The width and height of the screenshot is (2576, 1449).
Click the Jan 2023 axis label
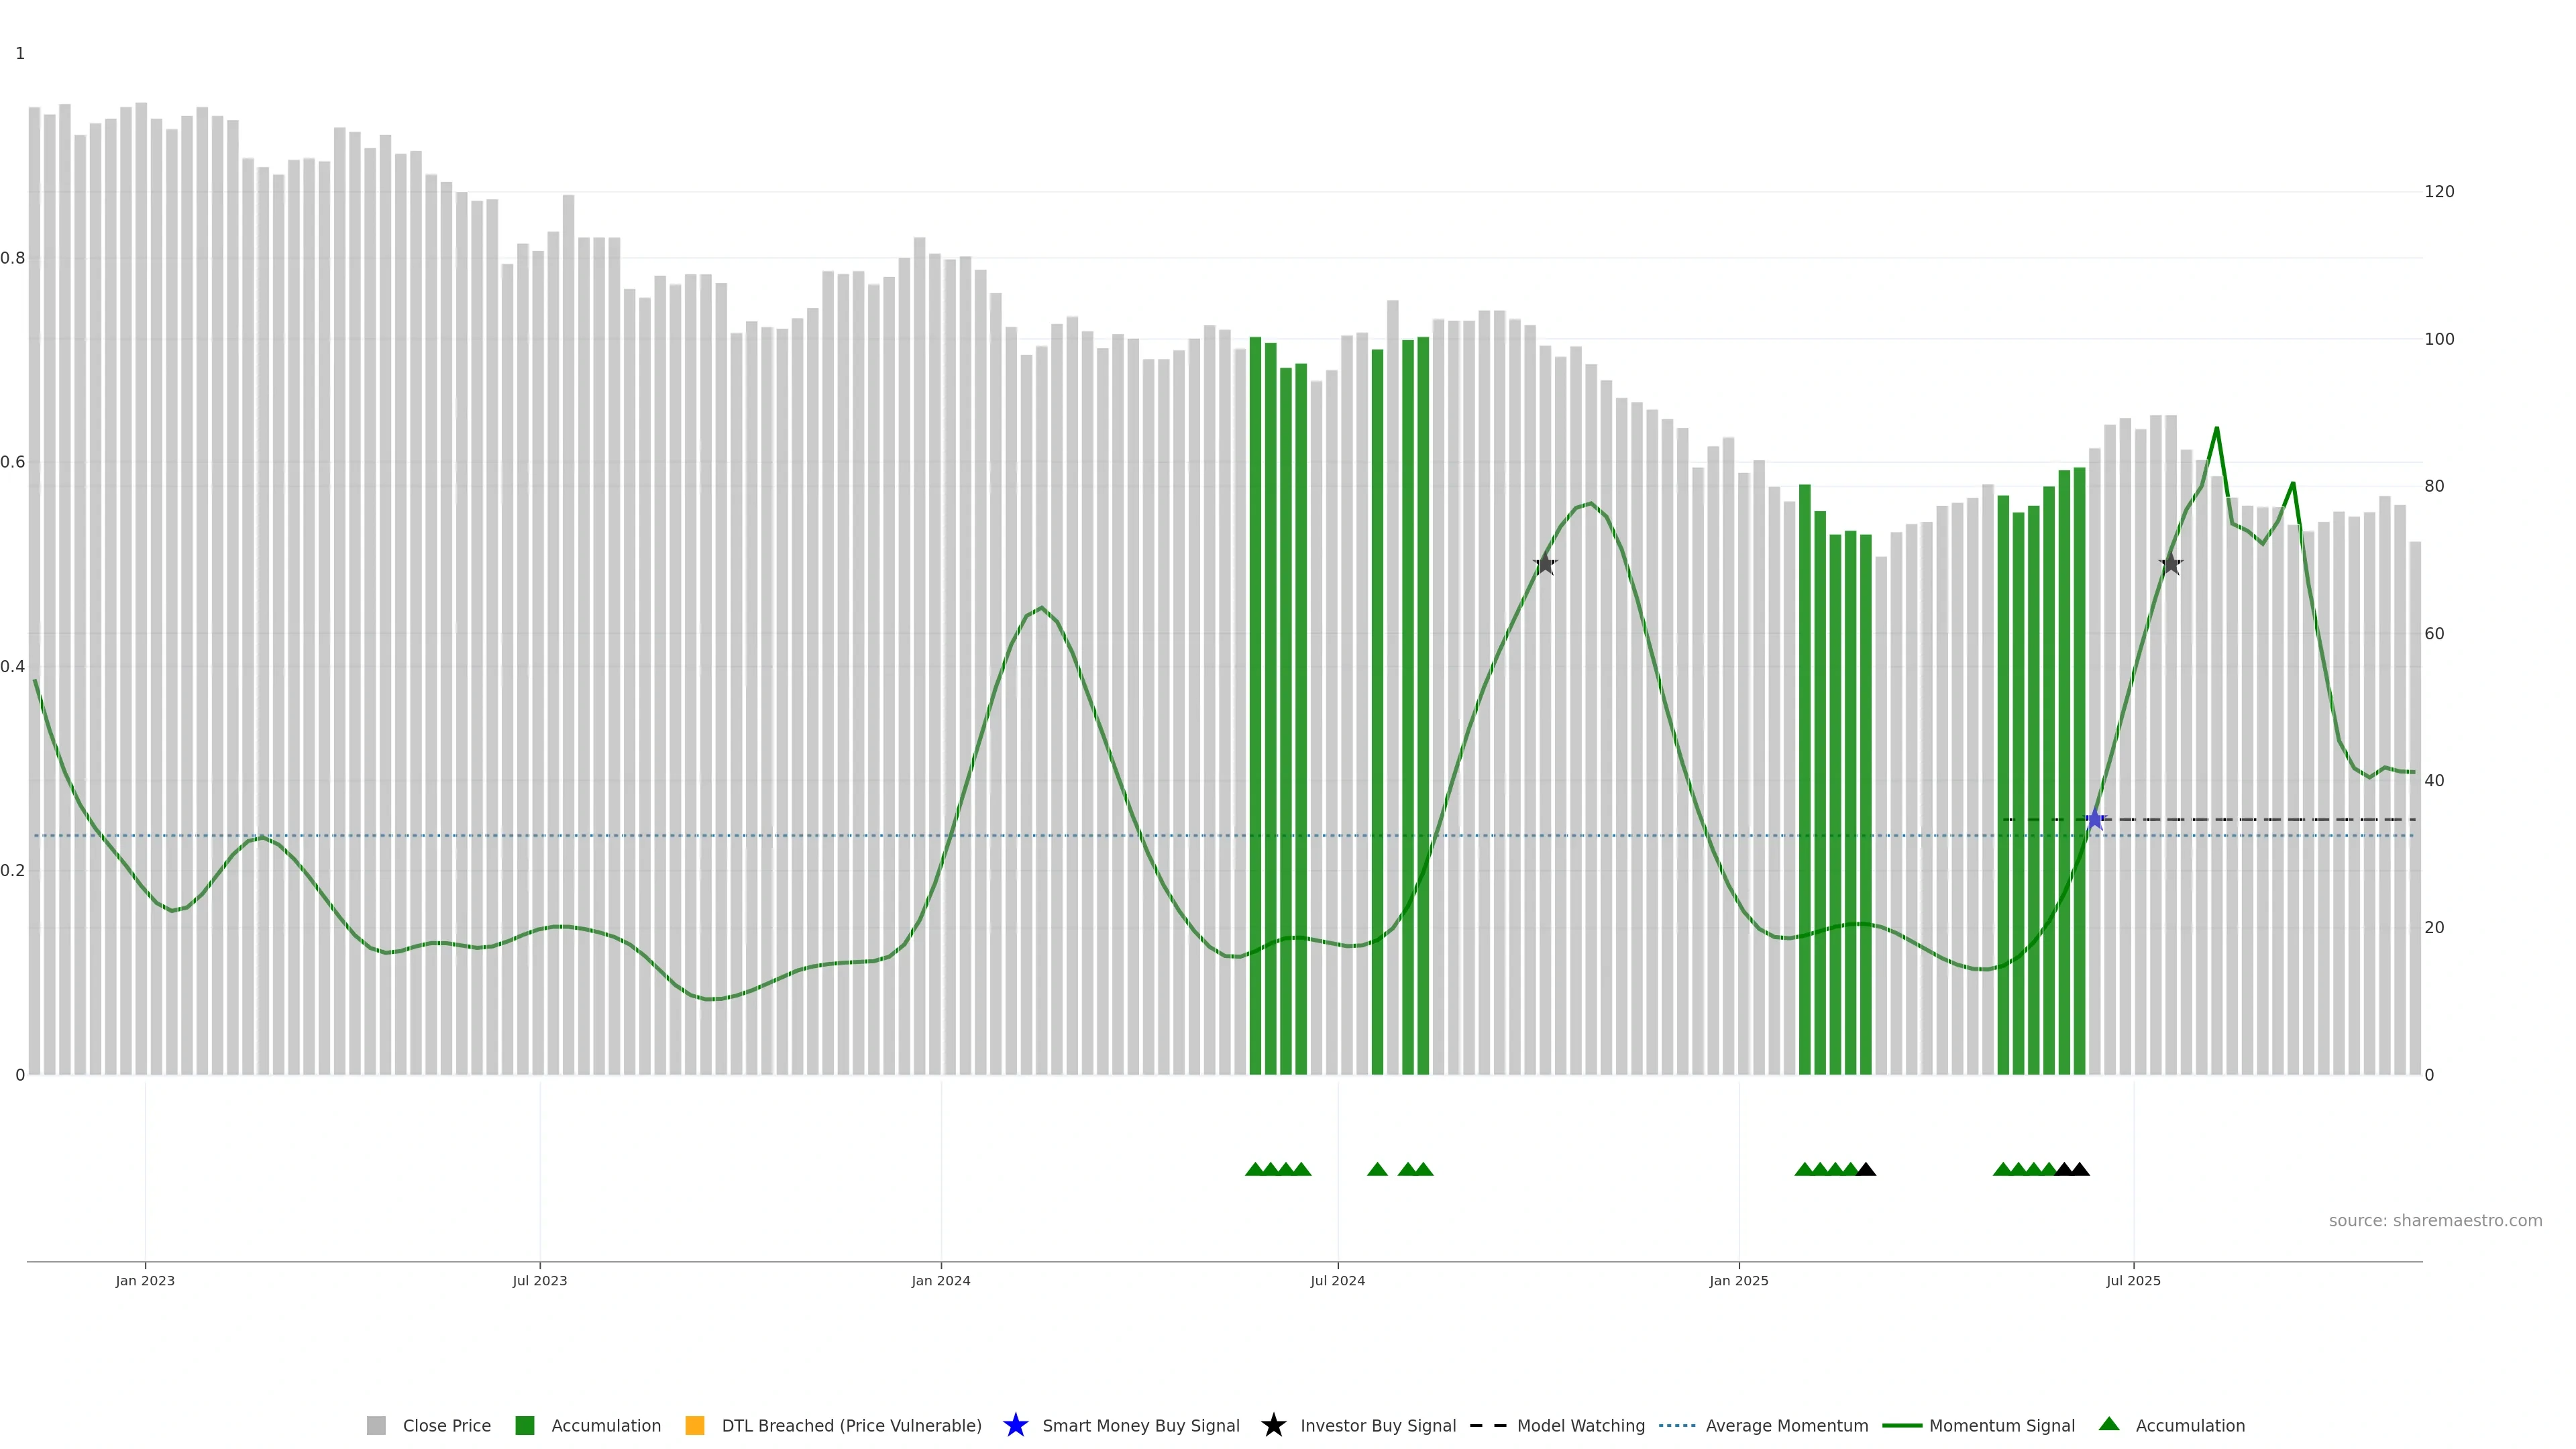tap(145, 1280)
